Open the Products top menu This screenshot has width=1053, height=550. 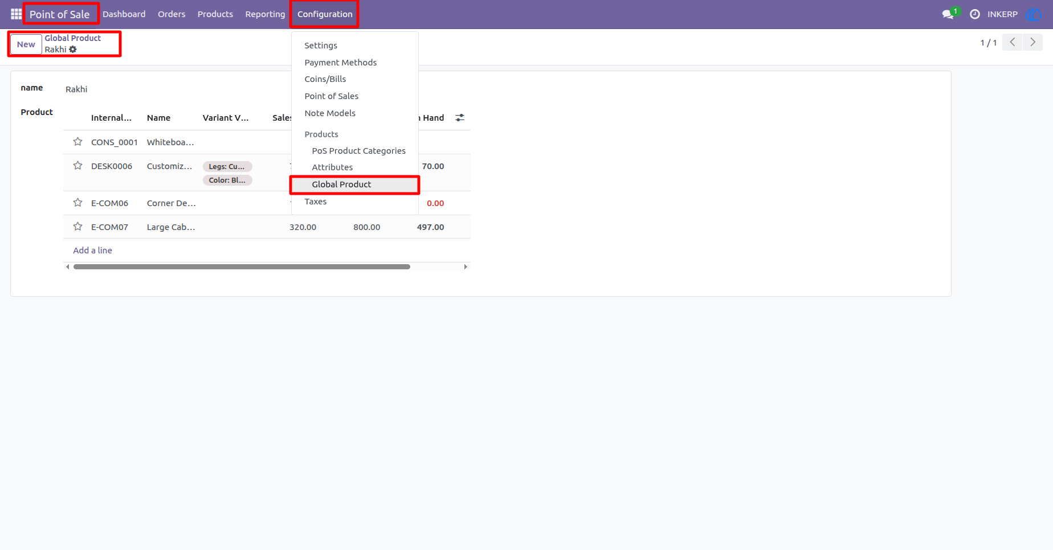(215, 14)
